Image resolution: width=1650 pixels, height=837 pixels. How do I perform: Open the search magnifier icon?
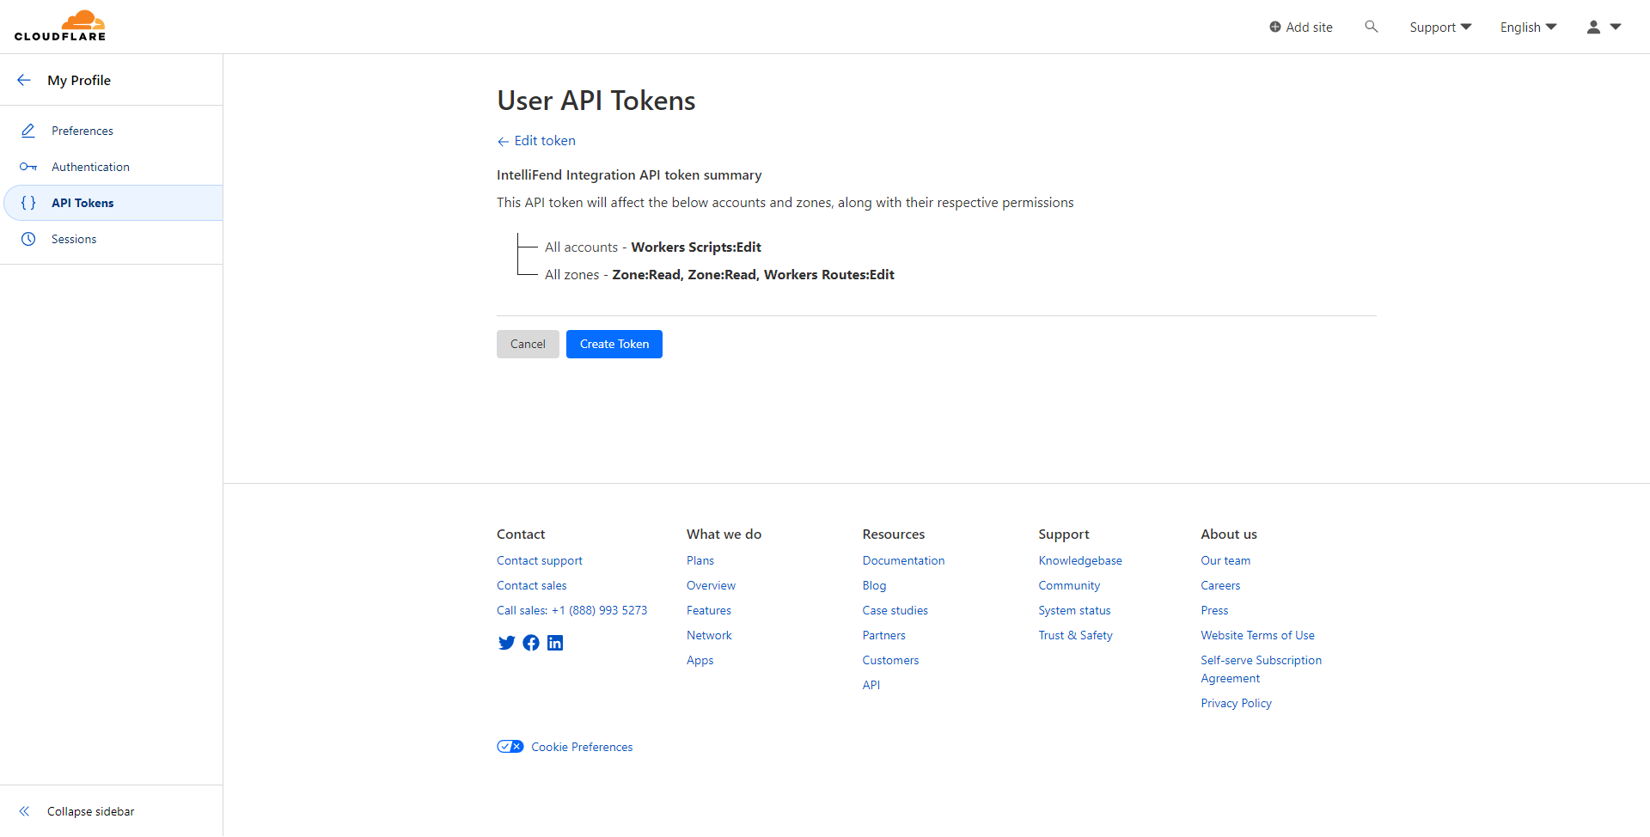pyautogui.click(x=1372, y=27)
